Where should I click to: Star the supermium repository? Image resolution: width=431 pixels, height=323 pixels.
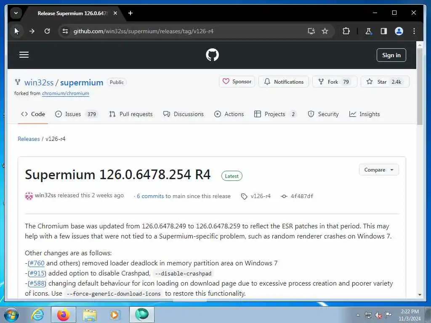(385, 82)
